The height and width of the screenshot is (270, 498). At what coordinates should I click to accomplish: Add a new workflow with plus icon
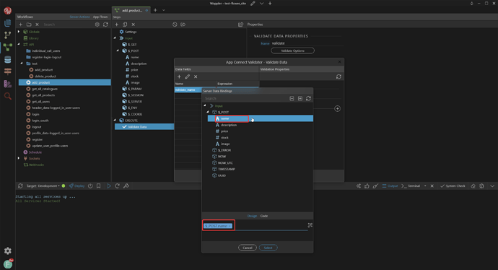(x=21, y=25)
